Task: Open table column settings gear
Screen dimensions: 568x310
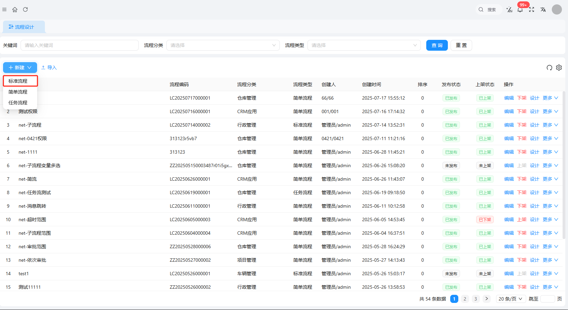Action: pos(559,68)
